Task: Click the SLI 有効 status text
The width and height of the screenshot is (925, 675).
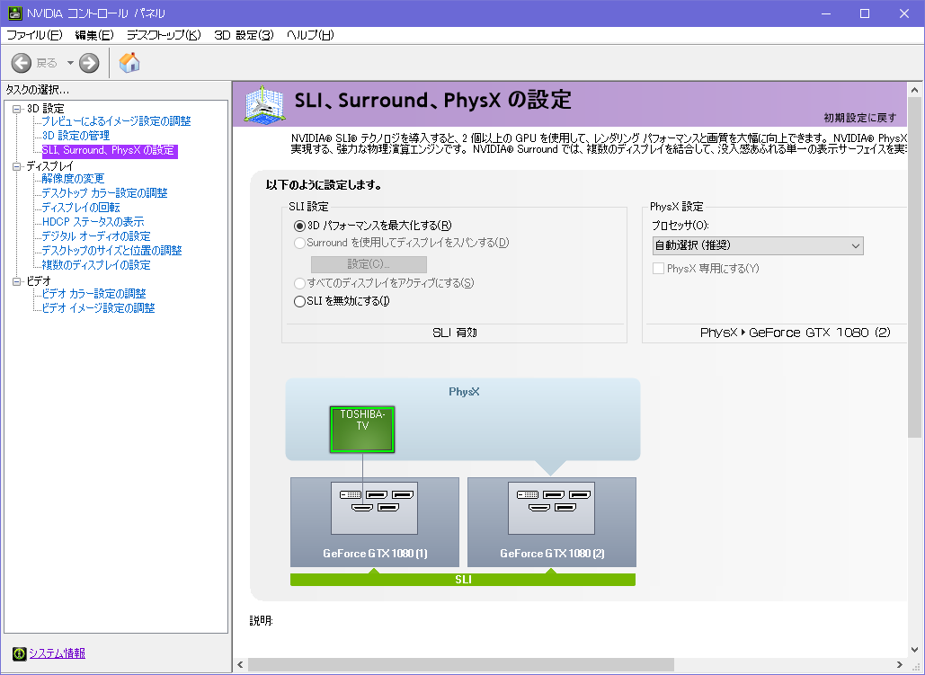Action: (455, 333)
